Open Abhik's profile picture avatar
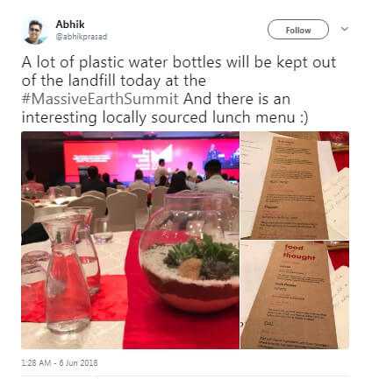Viewport: 372px width, 379px height. pyautogui.click(x=36, y=32)
